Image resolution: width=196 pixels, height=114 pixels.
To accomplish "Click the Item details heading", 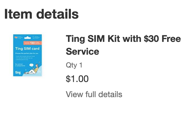I will 41,14.
